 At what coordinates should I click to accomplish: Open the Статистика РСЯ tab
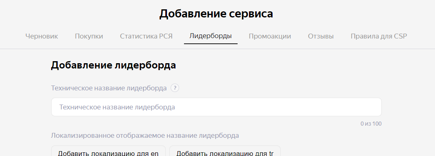pyautogui.click(x=146, y=36)
